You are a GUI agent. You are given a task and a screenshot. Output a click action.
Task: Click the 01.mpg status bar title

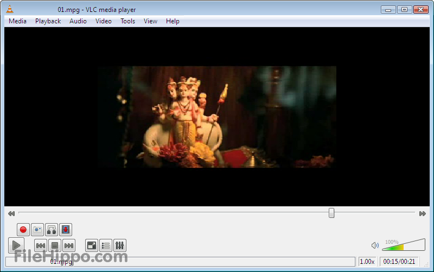[x=61, y=262]
